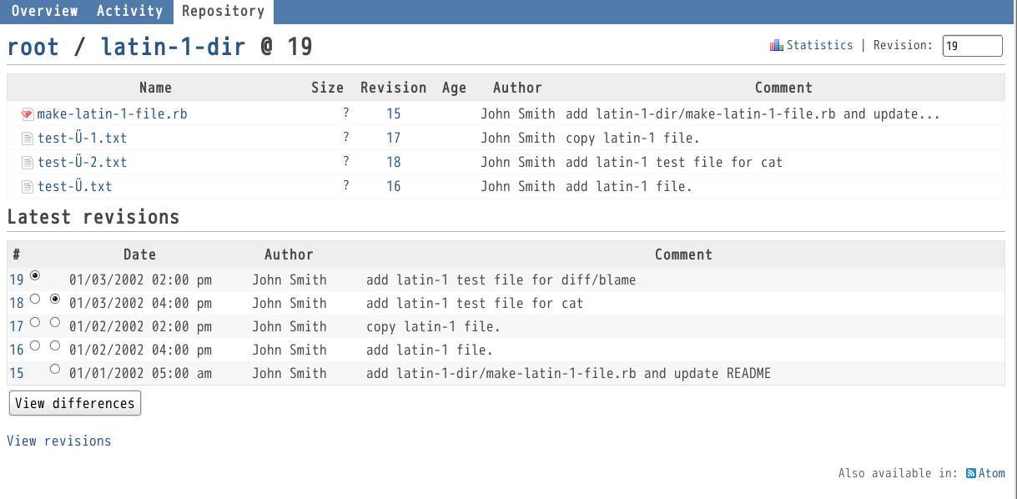Screen dimensions: 1017x499
Task: Switch to the Overview tab
Action: click(x=45, y=12)
